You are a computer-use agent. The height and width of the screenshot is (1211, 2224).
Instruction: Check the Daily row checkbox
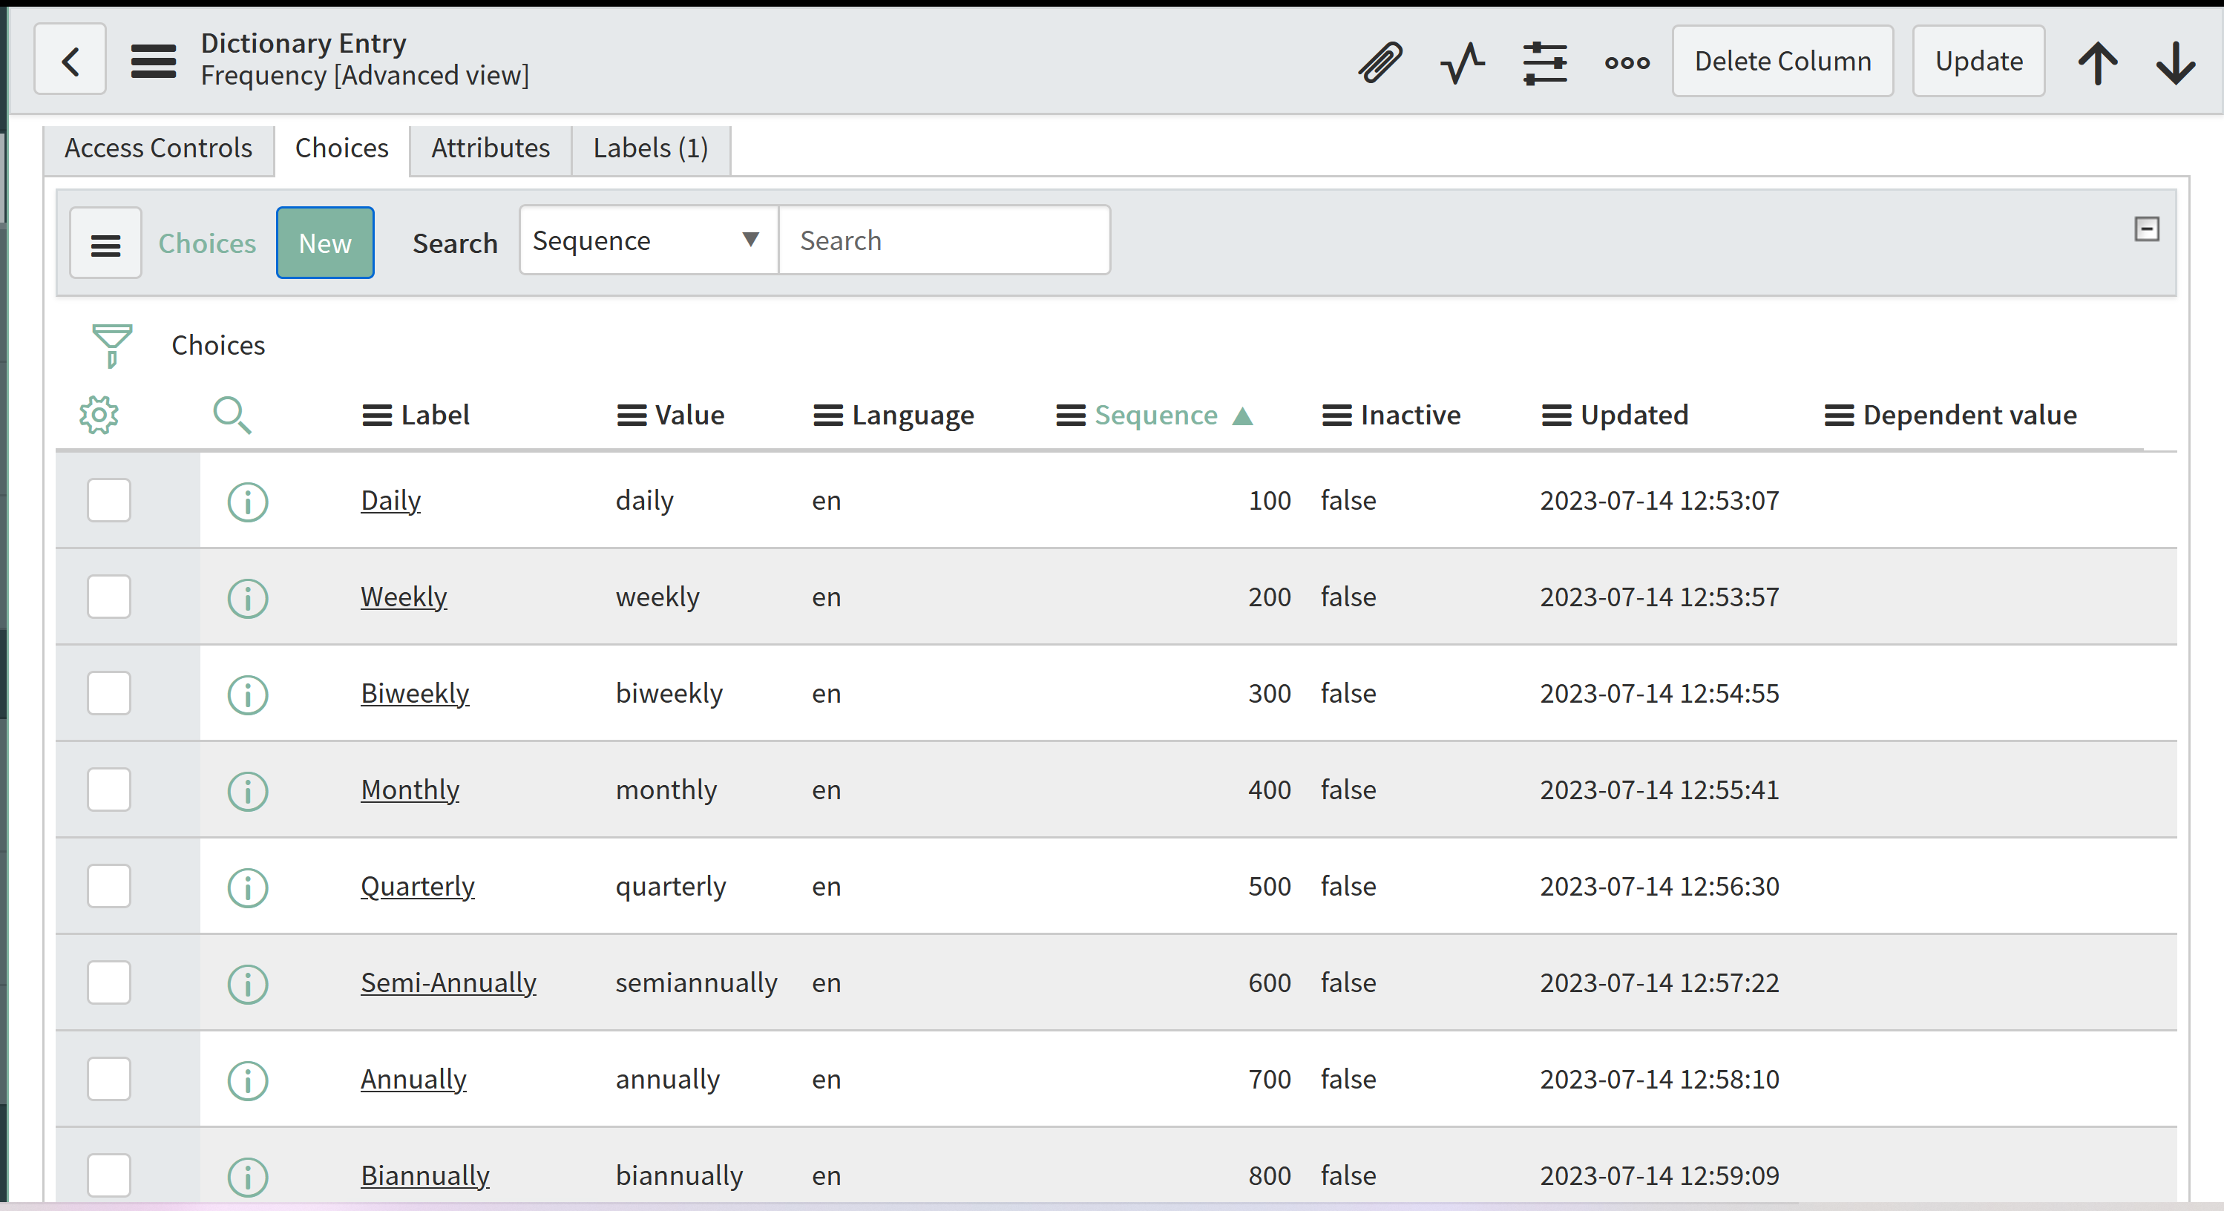[109, 501]
